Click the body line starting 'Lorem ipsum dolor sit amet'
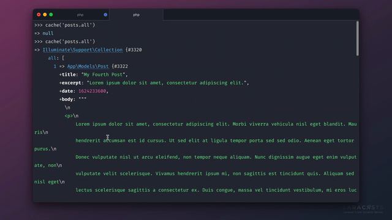 216,124
